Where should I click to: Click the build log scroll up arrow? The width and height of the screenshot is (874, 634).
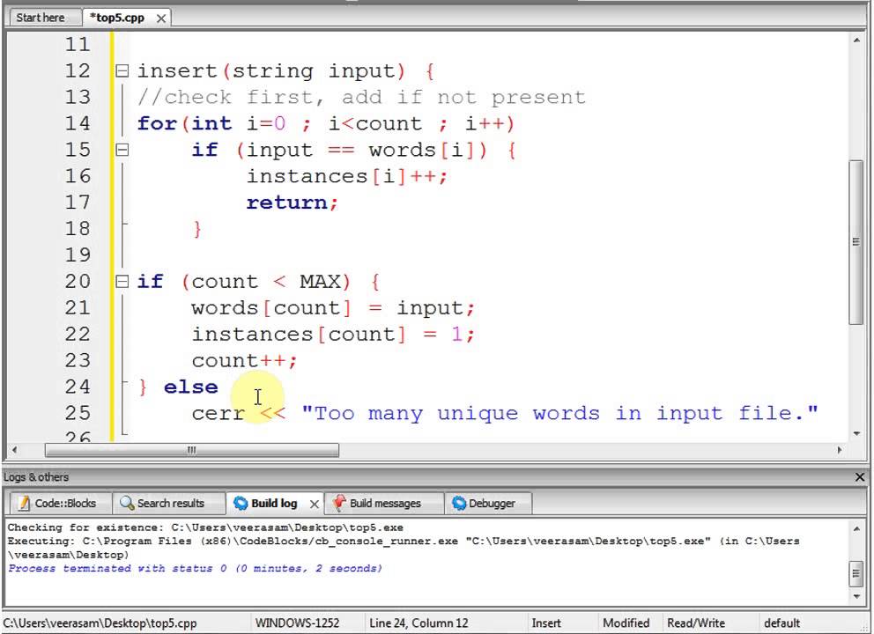856,528
